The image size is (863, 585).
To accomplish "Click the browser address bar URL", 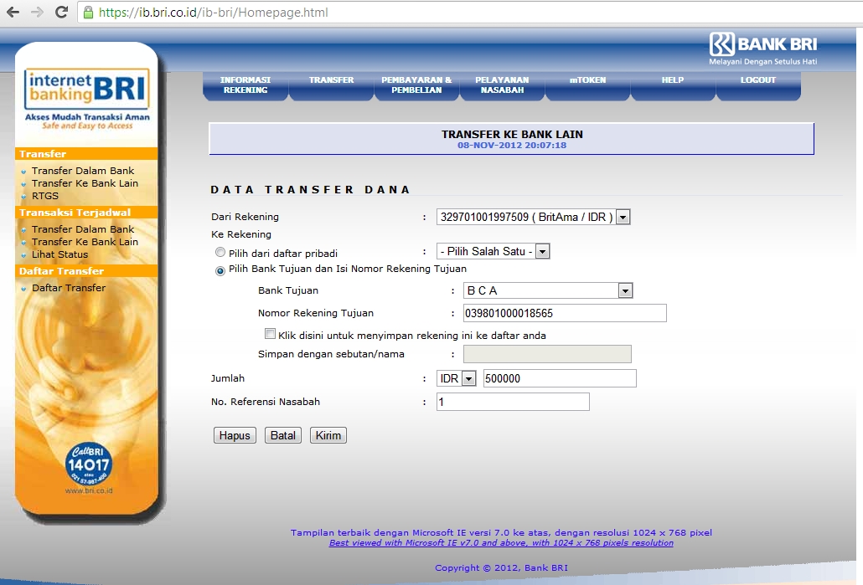I will tap(214, 12).
